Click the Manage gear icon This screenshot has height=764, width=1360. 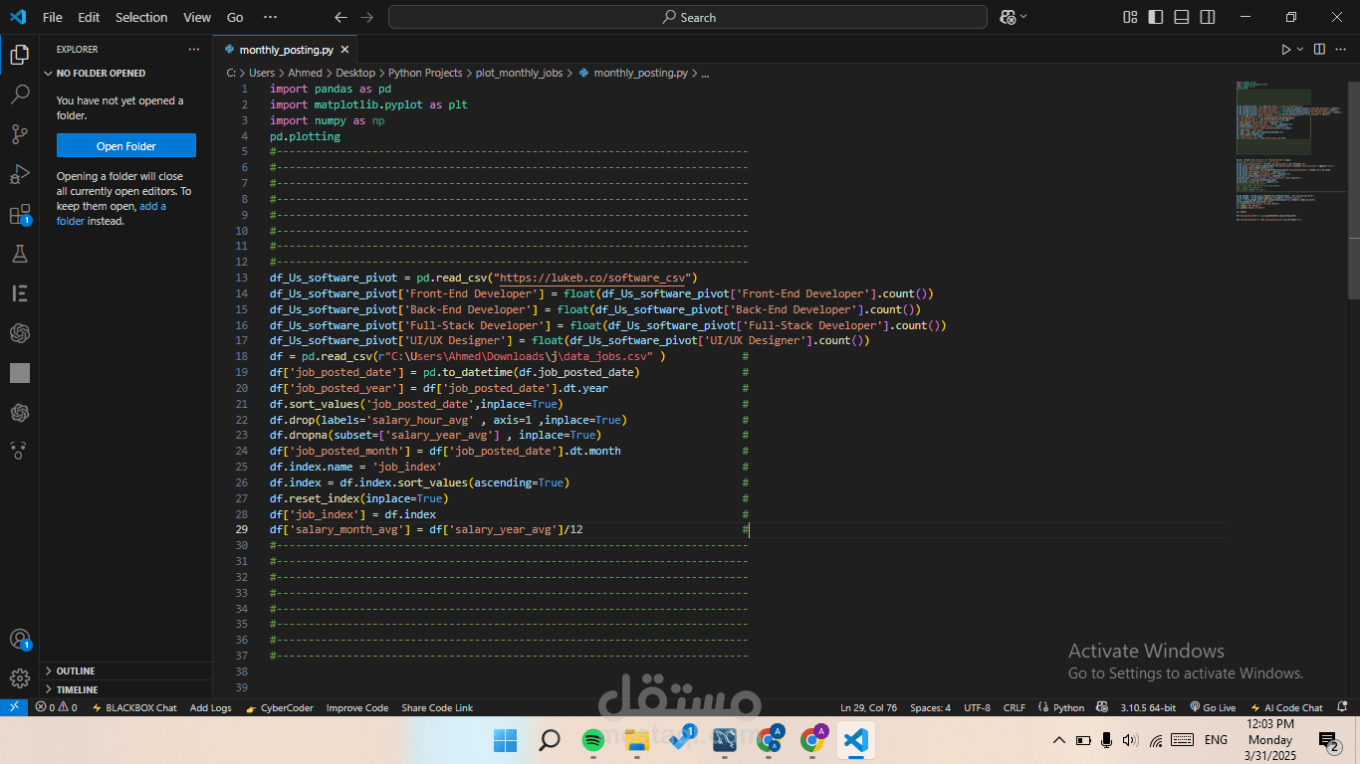click(20, 678)
